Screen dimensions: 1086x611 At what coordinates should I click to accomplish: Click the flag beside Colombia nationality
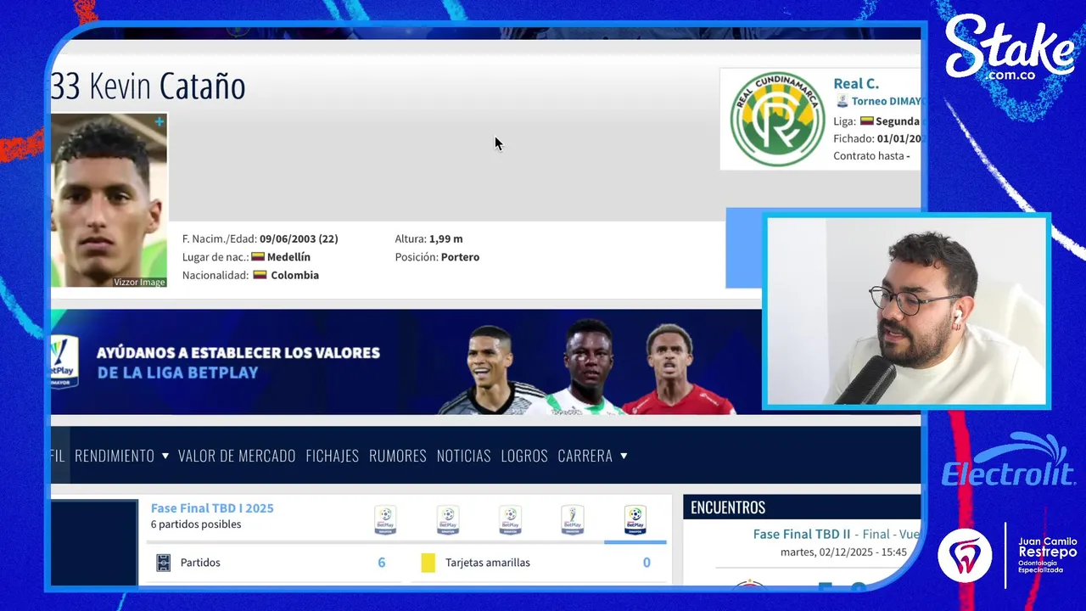point(260,275)
